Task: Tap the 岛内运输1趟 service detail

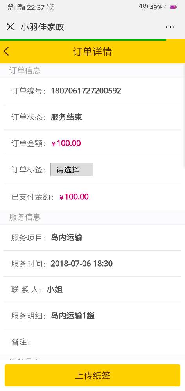Action: click(x=73, y=316)
